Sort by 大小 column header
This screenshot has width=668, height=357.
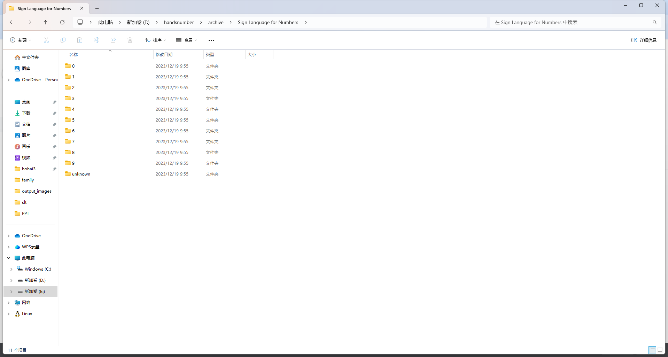pos(252,54)
